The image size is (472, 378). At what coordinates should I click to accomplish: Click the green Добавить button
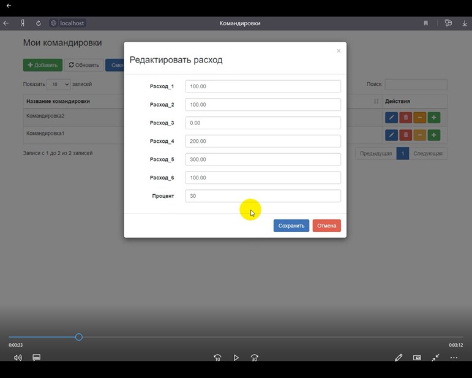[43, 65]
